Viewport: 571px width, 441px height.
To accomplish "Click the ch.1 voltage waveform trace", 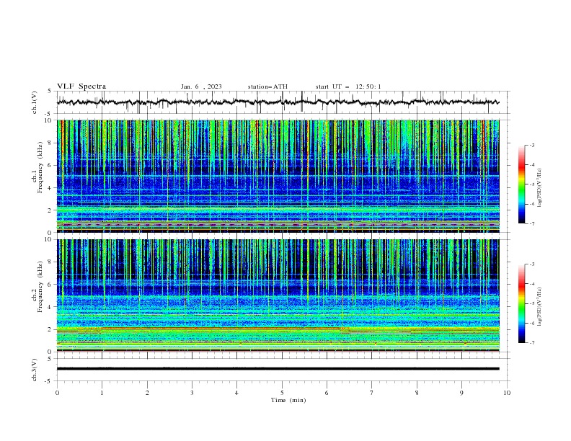I will coord(278,102).
